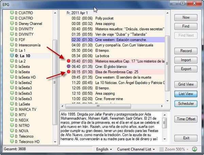Click the red record dot at 08:15
Screen dimensions: 204x155
[x=69, y=72]
